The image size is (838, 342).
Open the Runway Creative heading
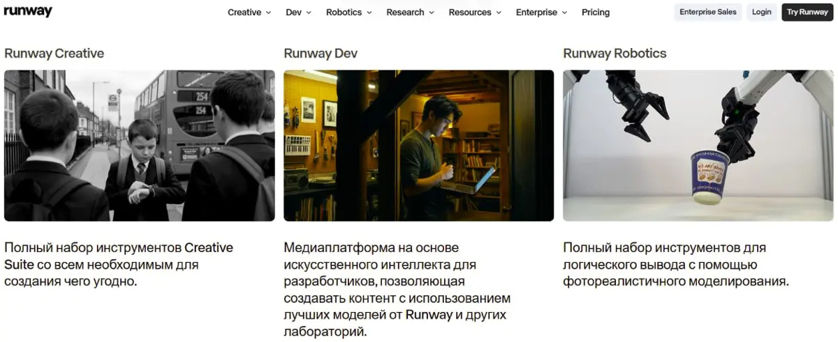coord(54,53)
